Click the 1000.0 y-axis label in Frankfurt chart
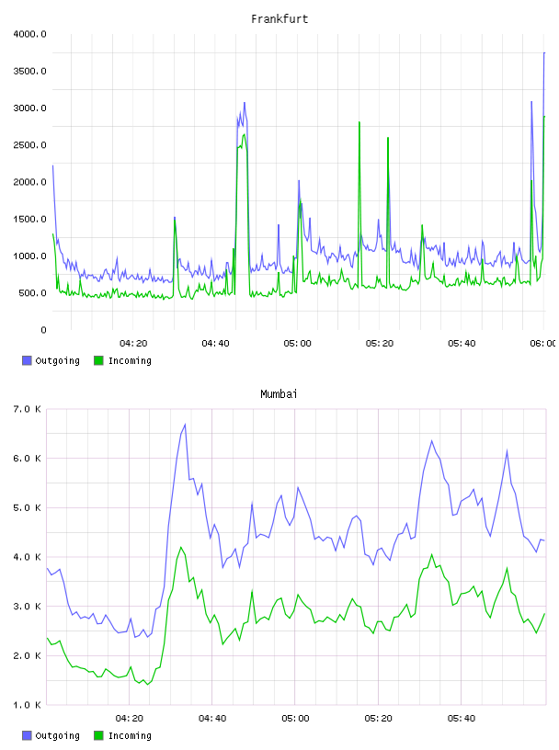 pos(29,256)
